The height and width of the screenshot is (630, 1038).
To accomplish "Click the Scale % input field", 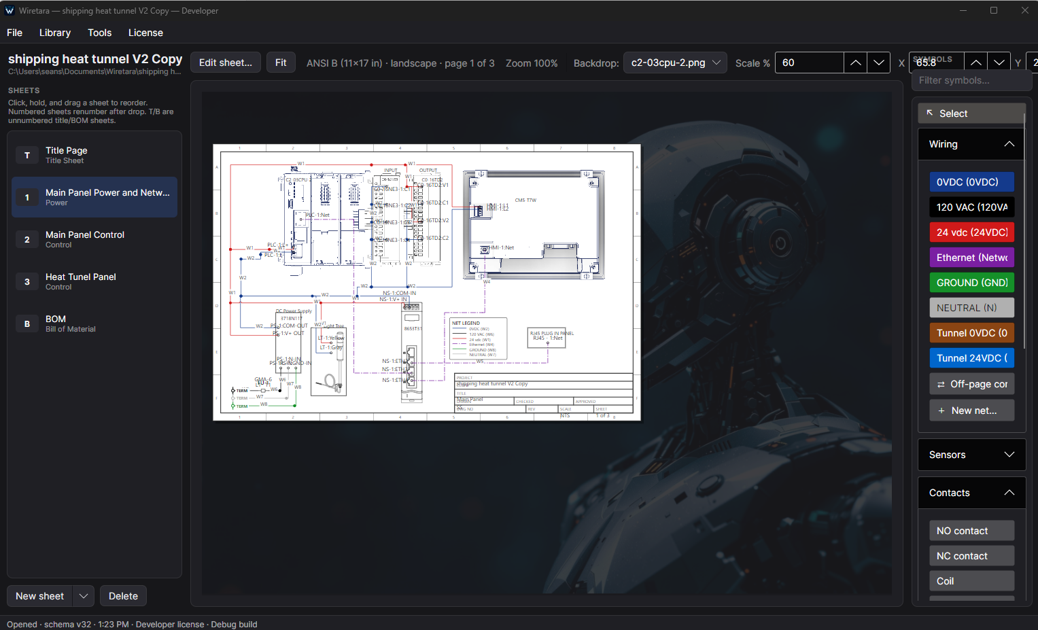I will pyautogui.click(x=809, y=63).
